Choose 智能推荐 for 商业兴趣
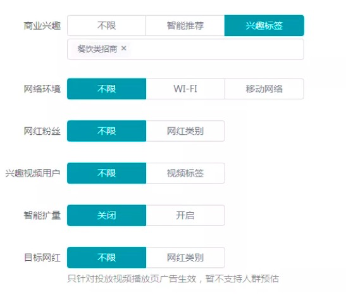Image resolution: width=346 pixels, height=295 pixels. click(x=185, y=25)
